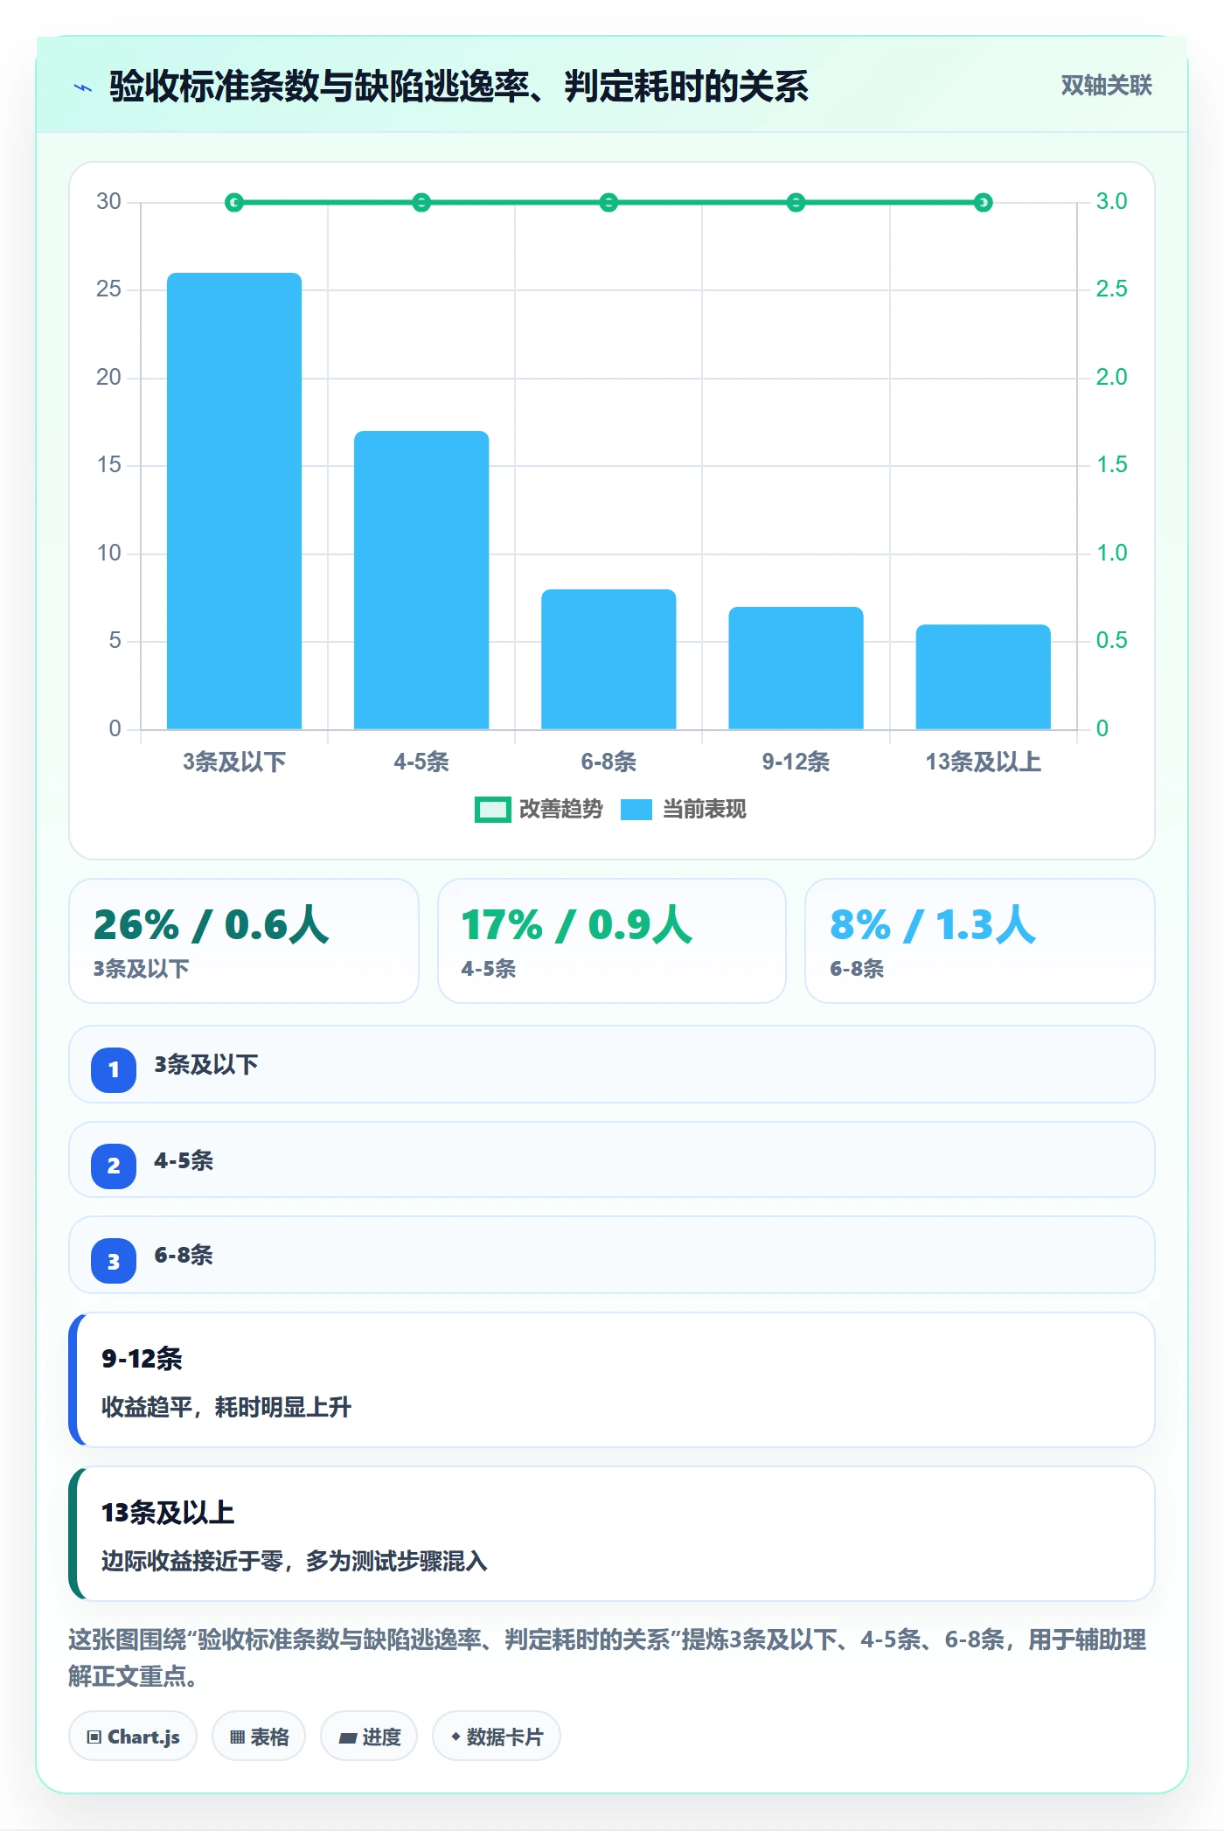Click the blue 当前表现 legend swatch
Viewport: 1224px width, 1831px height.
tap(636, 810)
